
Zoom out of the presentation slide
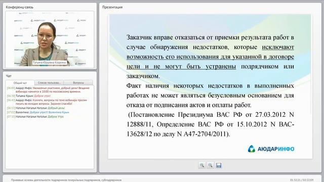(211, 165)
